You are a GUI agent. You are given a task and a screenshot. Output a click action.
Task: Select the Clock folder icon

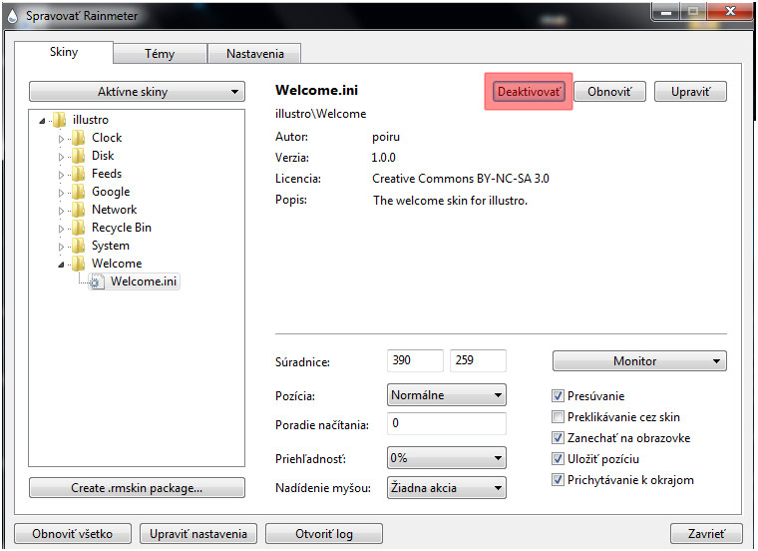pyautogui.click(x=79, y=138)
